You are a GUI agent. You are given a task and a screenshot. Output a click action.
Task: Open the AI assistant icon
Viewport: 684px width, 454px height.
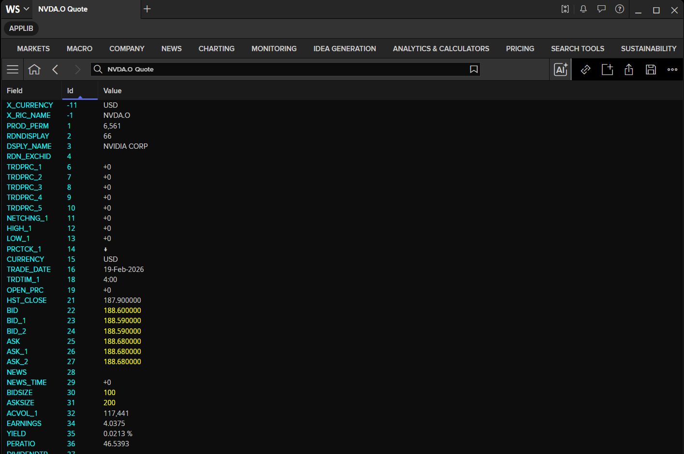tap(561, 70)
